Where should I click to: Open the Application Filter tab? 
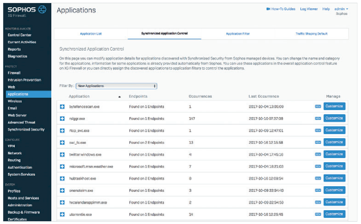(238, 34)
